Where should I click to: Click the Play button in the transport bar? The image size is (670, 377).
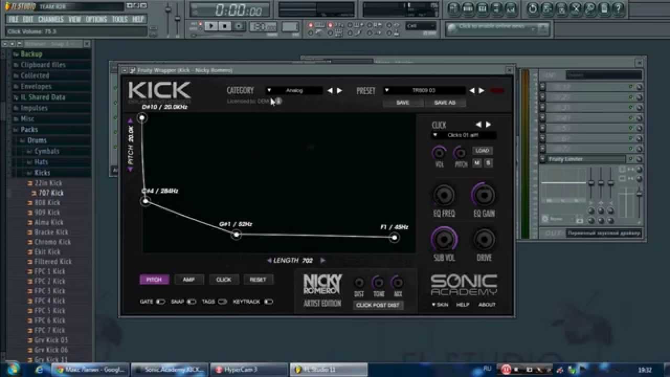tap(211, 26)
